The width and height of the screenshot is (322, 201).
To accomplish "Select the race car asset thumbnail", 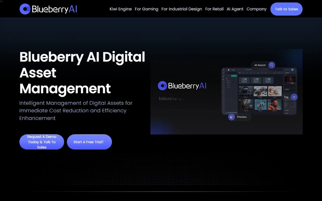I will (x=260, y=91).
